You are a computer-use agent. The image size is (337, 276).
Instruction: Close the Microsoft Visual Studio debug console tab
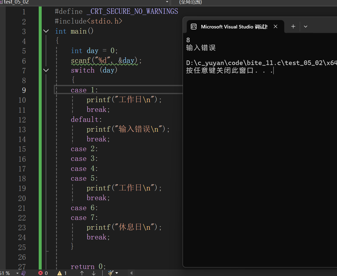pos(276,27)
